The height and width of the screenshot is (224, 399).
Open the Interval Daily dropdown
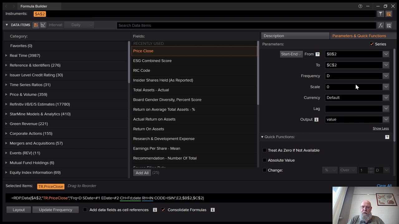[79, 25]
